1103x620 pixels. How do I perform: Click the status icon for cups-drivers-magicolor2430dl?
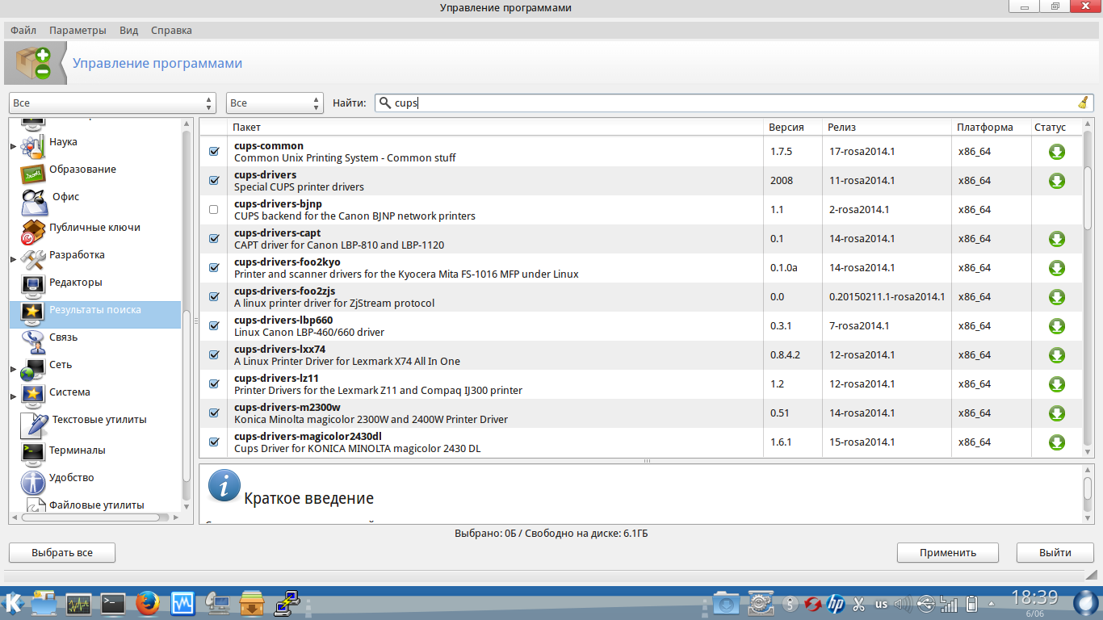(x=1056, y=442)
